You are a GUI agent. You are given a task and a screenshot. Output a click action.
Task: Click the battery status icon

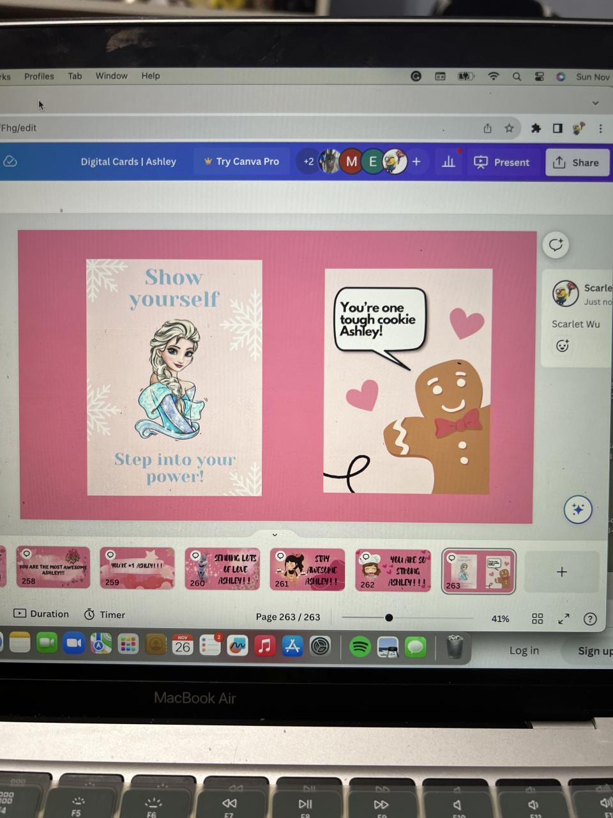point(465,77)
